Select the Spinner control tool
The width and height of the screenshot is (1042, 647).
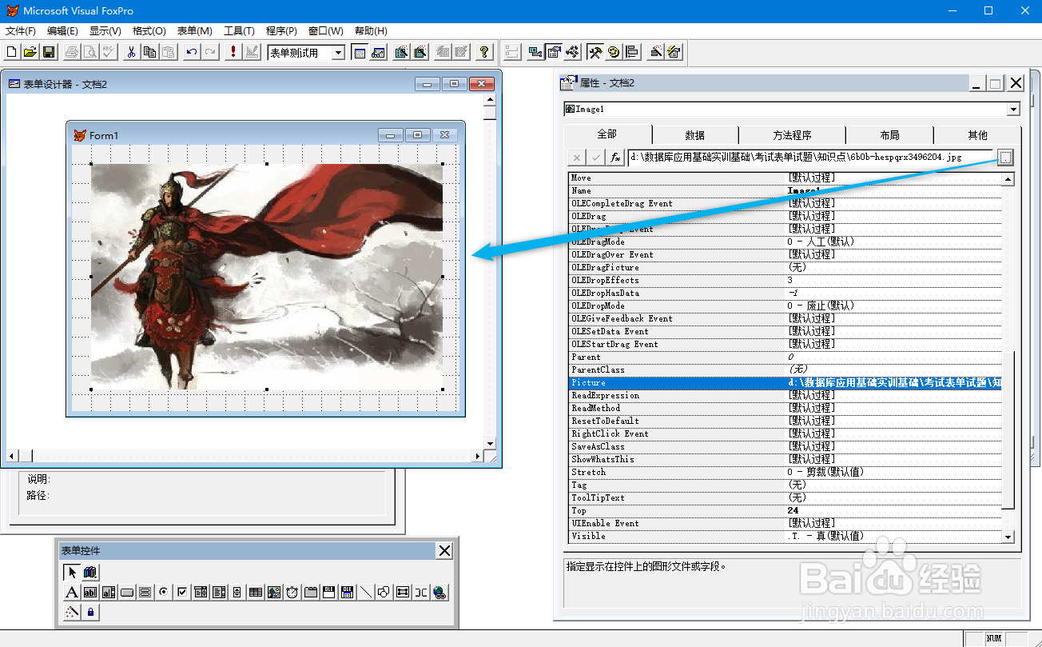237,592
